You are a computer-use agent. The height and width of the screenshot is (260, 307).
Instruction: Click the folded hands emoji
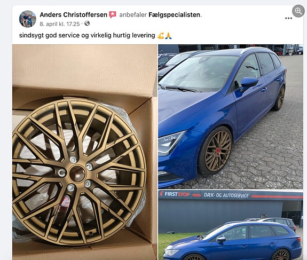click(168, 35)
